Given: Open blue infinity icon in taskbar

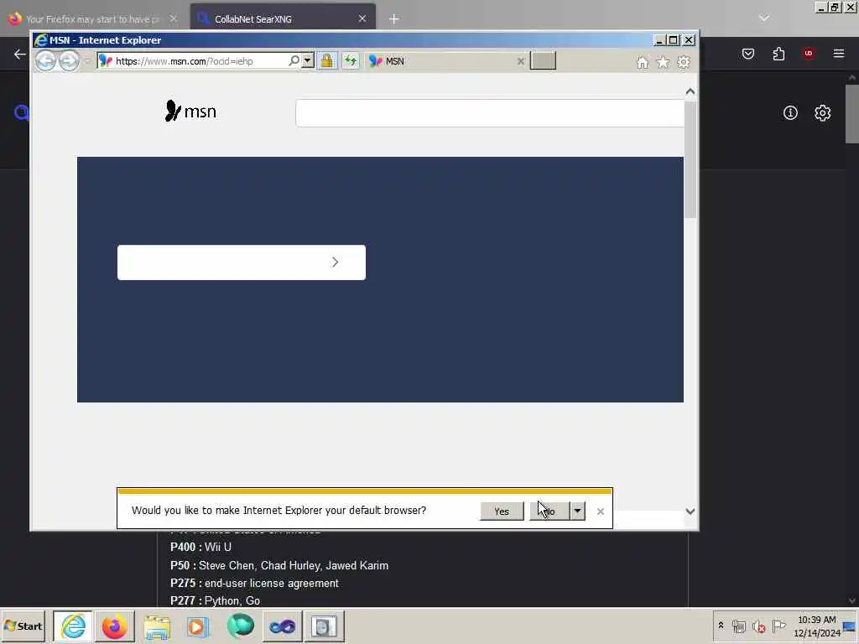Looking at the screenshot, I should point(282,626).
